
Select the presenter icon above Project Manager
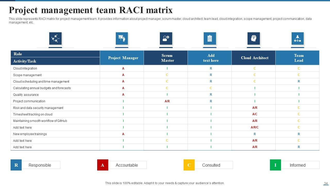[x=122, y=38]
